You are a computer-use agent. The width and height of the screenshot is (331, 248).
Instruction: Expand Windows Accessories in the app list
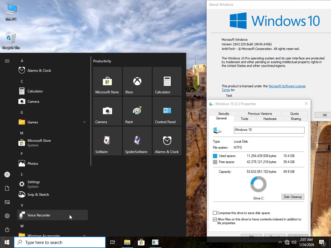tap(84, 235)
